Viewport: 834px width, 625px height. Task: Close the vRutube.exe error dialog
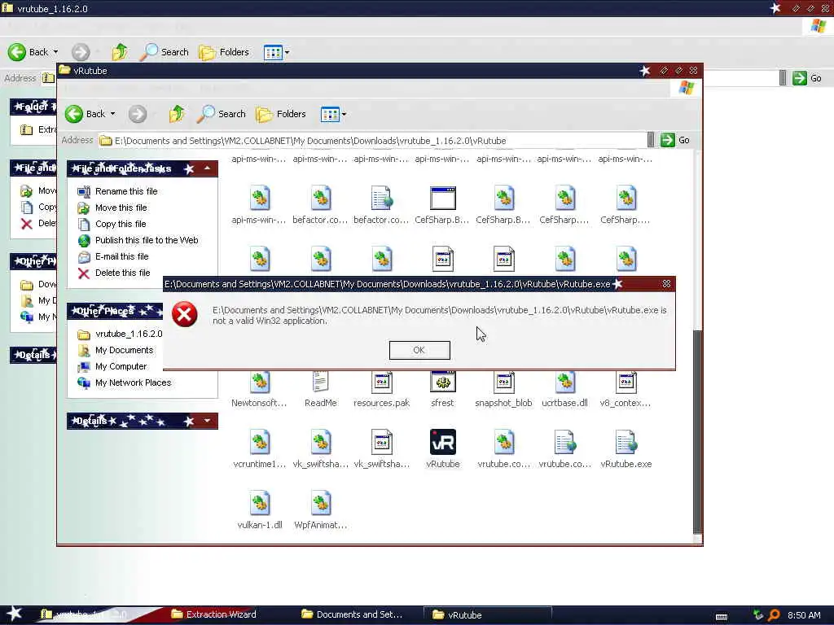666,284
